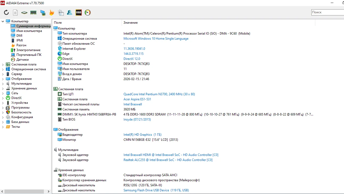
Task: Open the Report page icon in toolbar
Action: [15, 13]
